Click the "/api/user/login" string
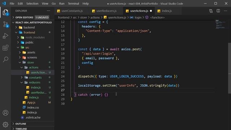 point(98,54)
